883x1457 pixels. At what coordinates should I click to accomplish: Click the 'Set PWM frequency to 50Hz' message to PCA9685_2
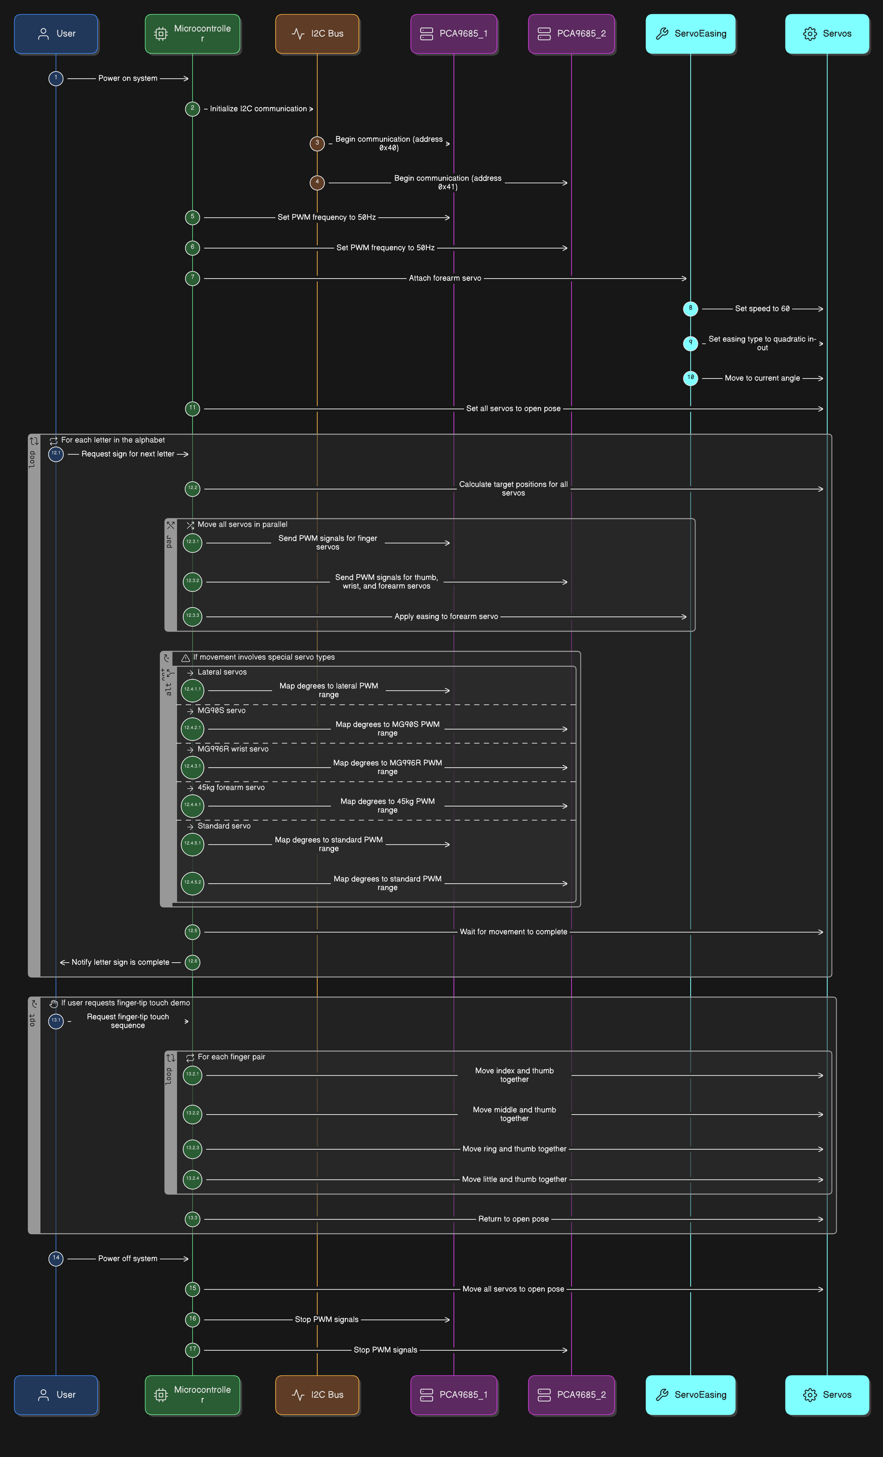pos(385,248)
